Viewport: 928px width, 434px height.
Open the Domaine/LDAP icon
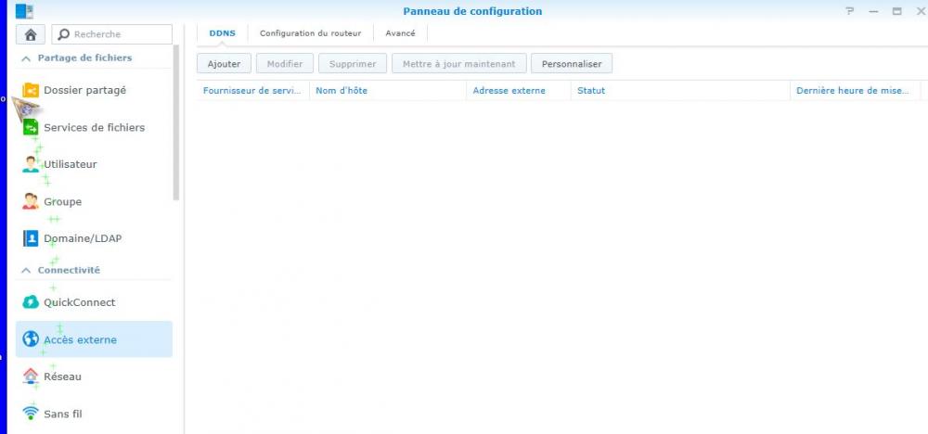pyautogui.click(x=31, y=238)
